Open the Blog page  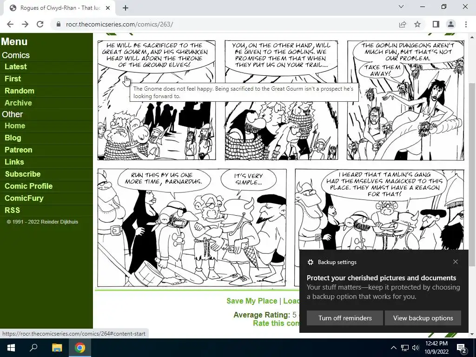coord(13,138)
